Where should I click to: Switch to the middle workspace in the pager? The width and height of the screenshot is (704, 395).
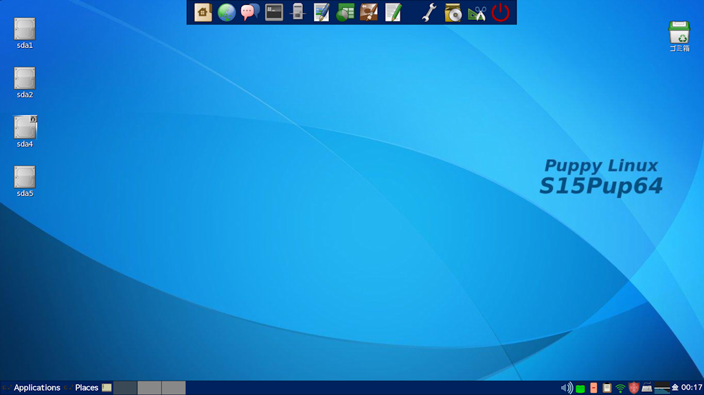coord(149,388)
